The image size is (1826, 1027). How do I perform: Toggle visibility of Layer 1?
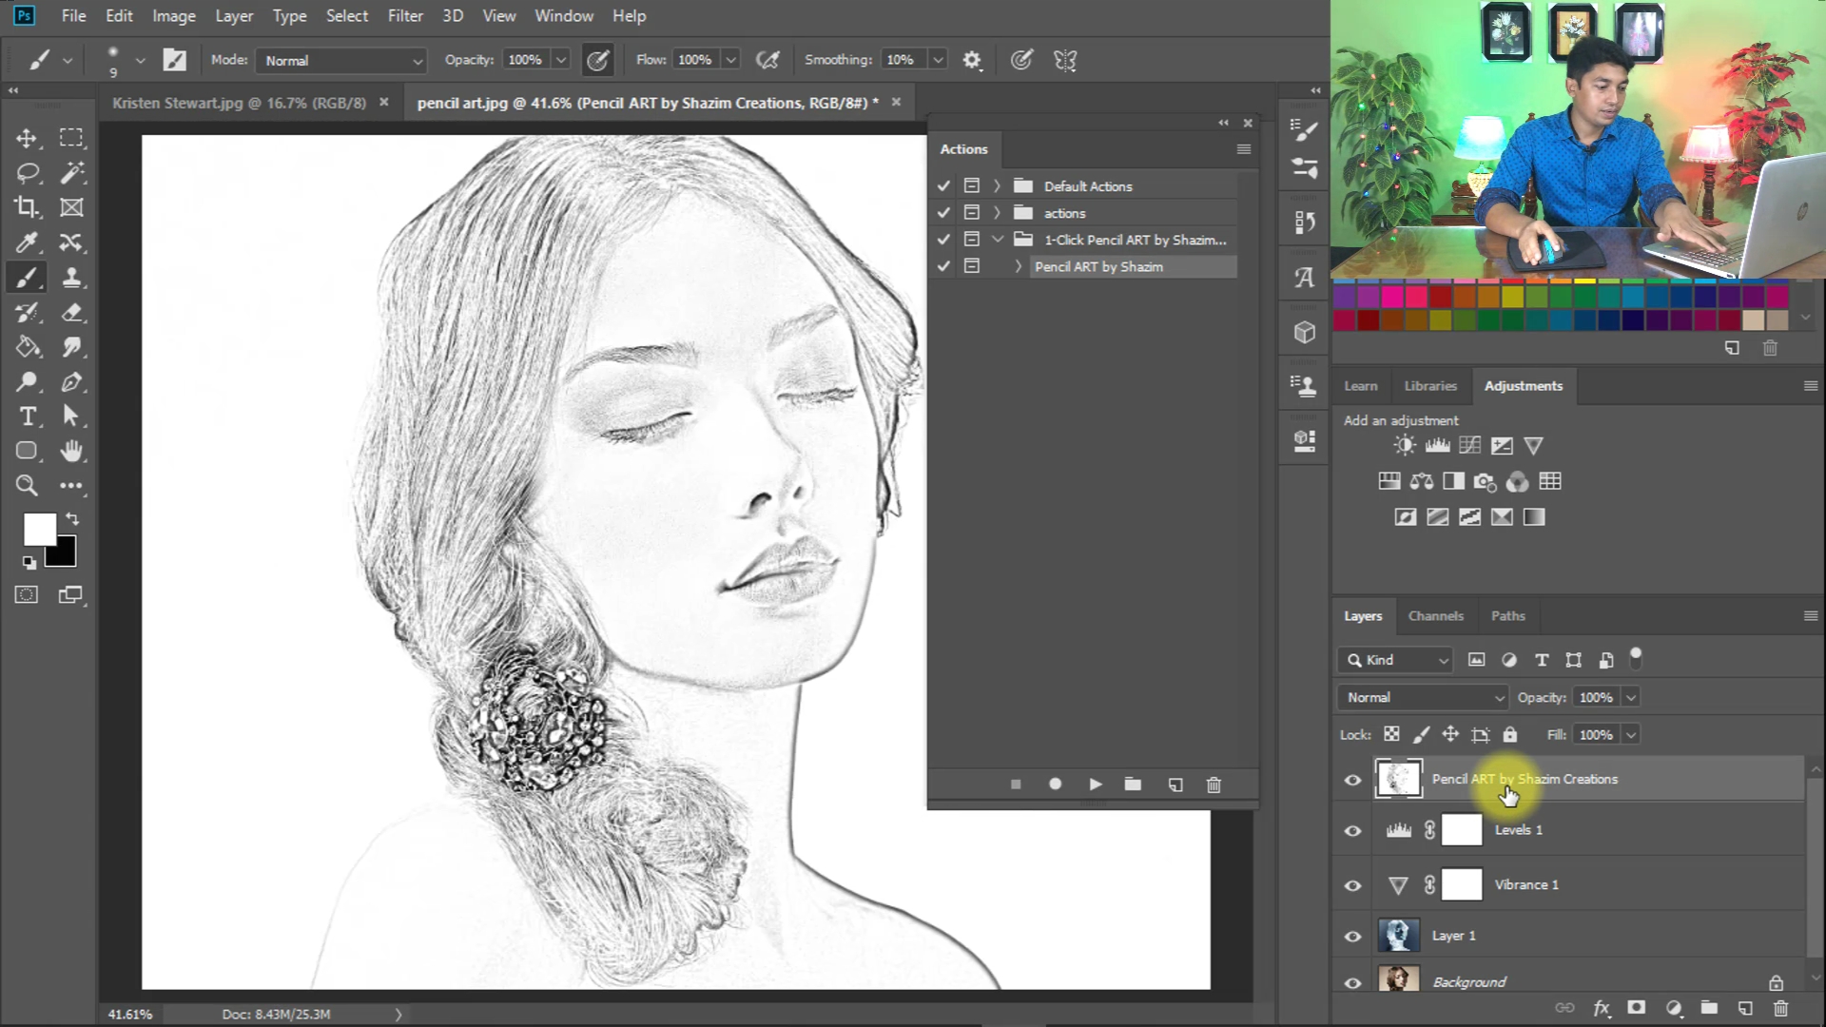[1352, 936]
